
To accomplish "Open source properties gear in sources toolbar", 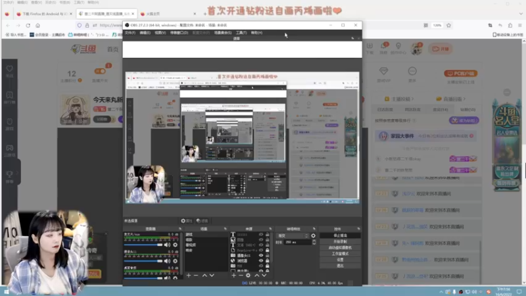I will click(249, 275).
